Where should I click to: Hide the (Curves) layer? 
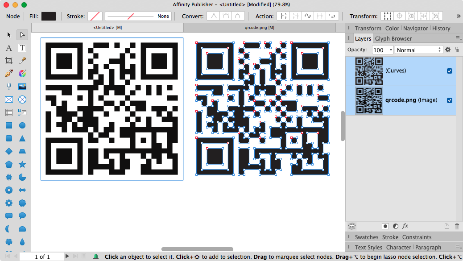(x=449, y=70)
